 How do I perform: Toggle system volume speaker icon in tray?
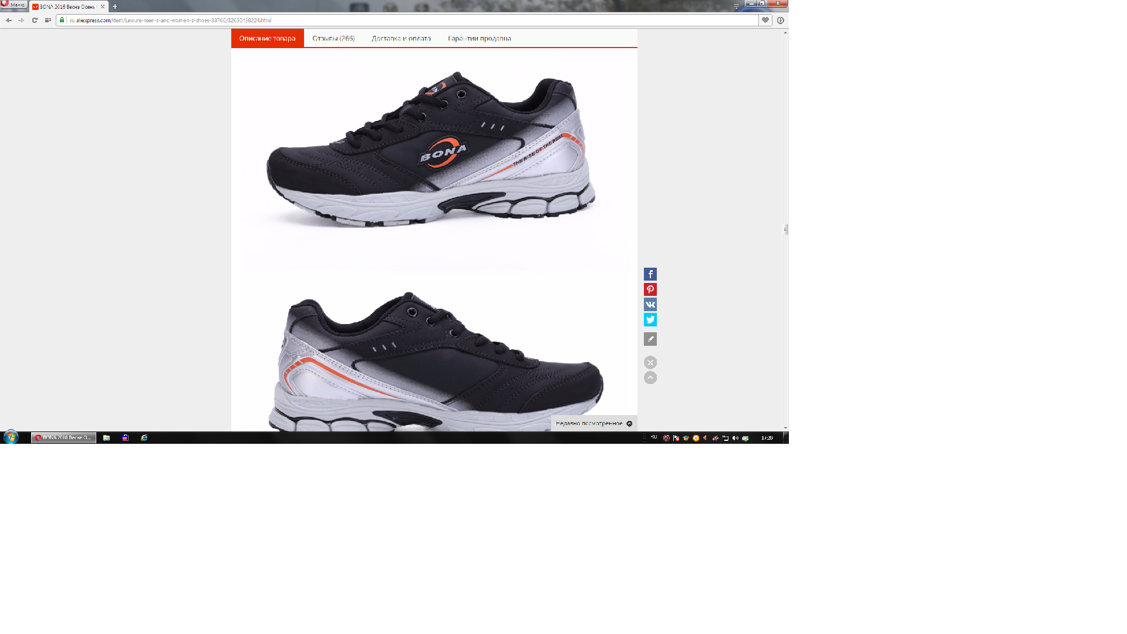click(735, 438)
